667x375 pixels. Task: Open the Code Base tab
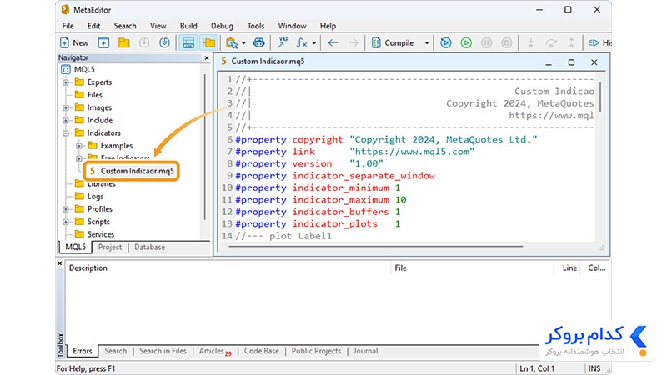(x=262, y=351)
